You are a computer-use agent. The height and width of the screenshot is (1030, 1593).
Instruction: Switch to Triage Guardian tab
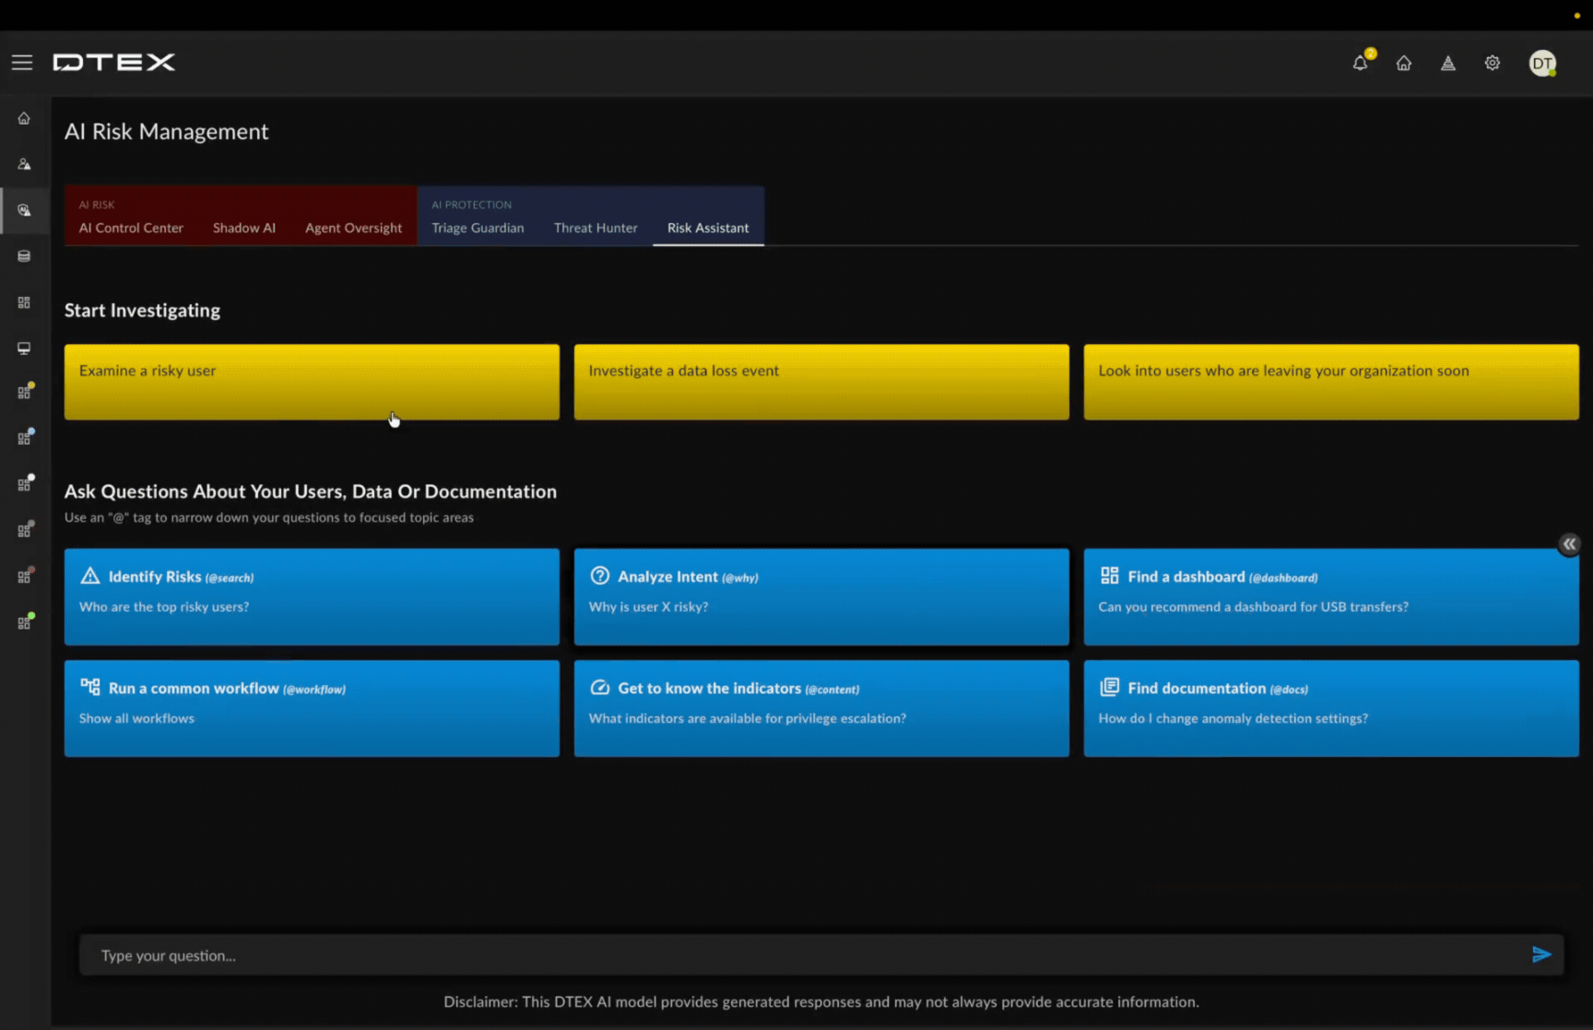[478, 228]
